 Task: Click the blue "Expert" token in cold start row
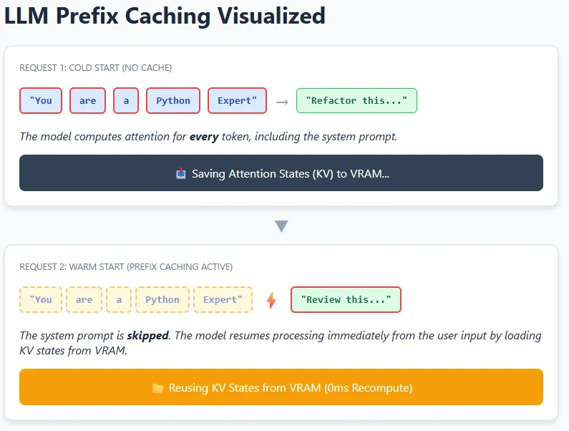click(237, 101)
